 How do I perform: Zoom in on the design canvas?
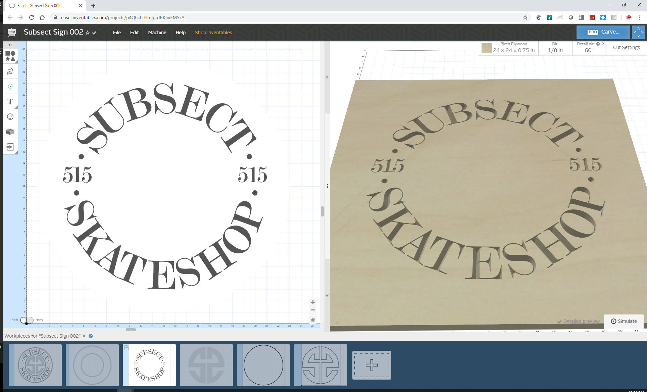coord(313,302)
